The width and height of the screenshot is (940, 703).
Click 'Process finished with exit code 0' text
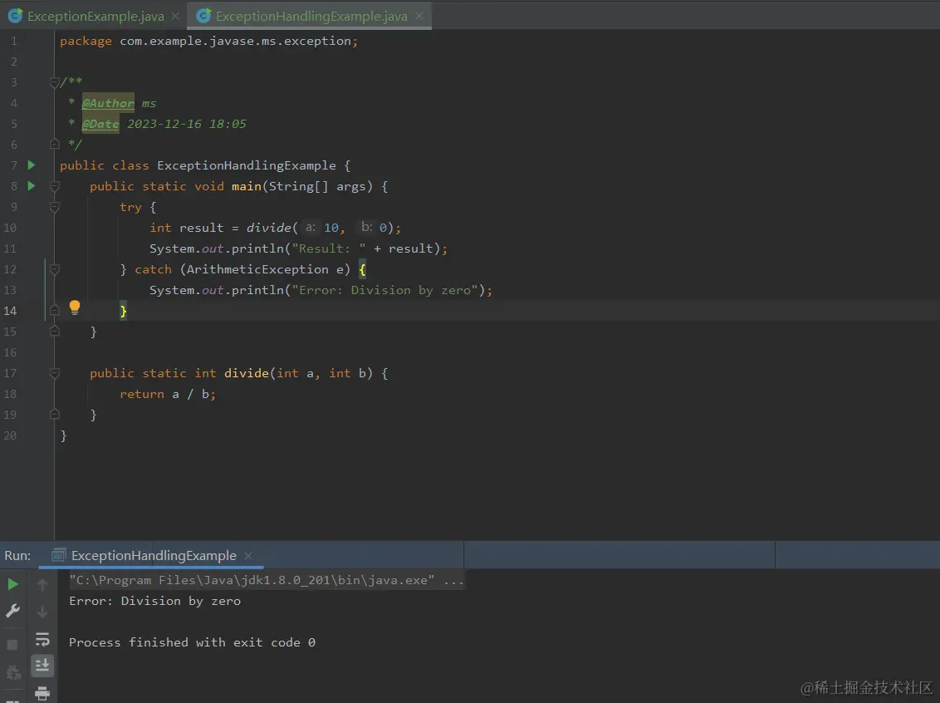tap(192, 642)
